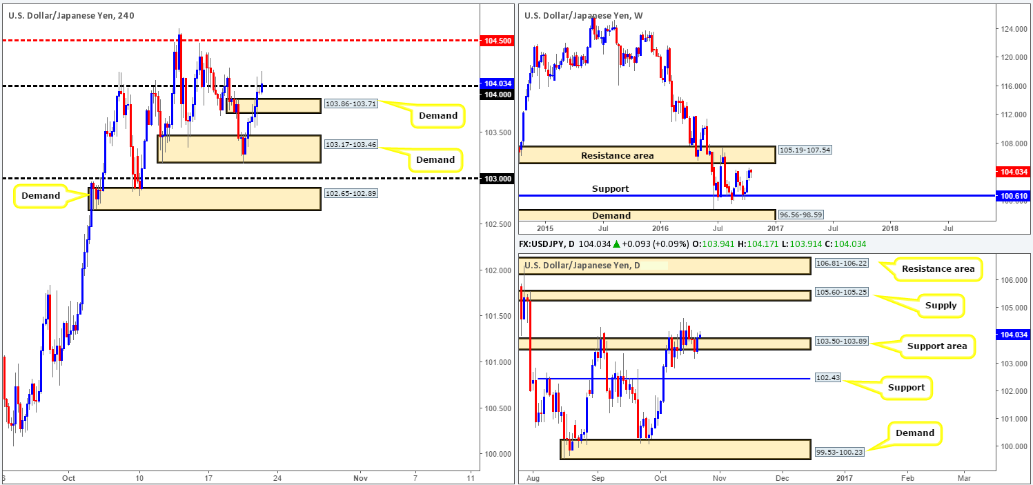Screen dimensions: 1033x485
Task: Select the 96.56-98.59 weekly demand label
Action: [x=800, y=215]
